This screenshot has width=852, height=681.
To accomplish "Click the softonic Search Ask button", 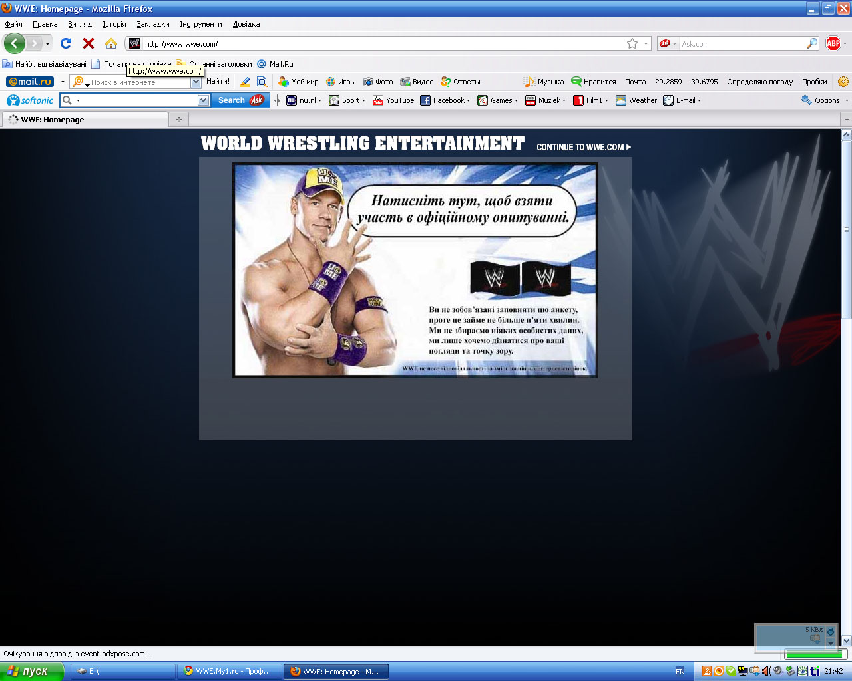I will 240,100.
